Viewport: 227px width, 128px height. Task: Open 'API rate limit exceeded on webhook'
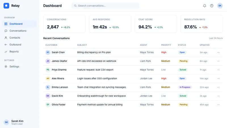[x=97, y=61]
